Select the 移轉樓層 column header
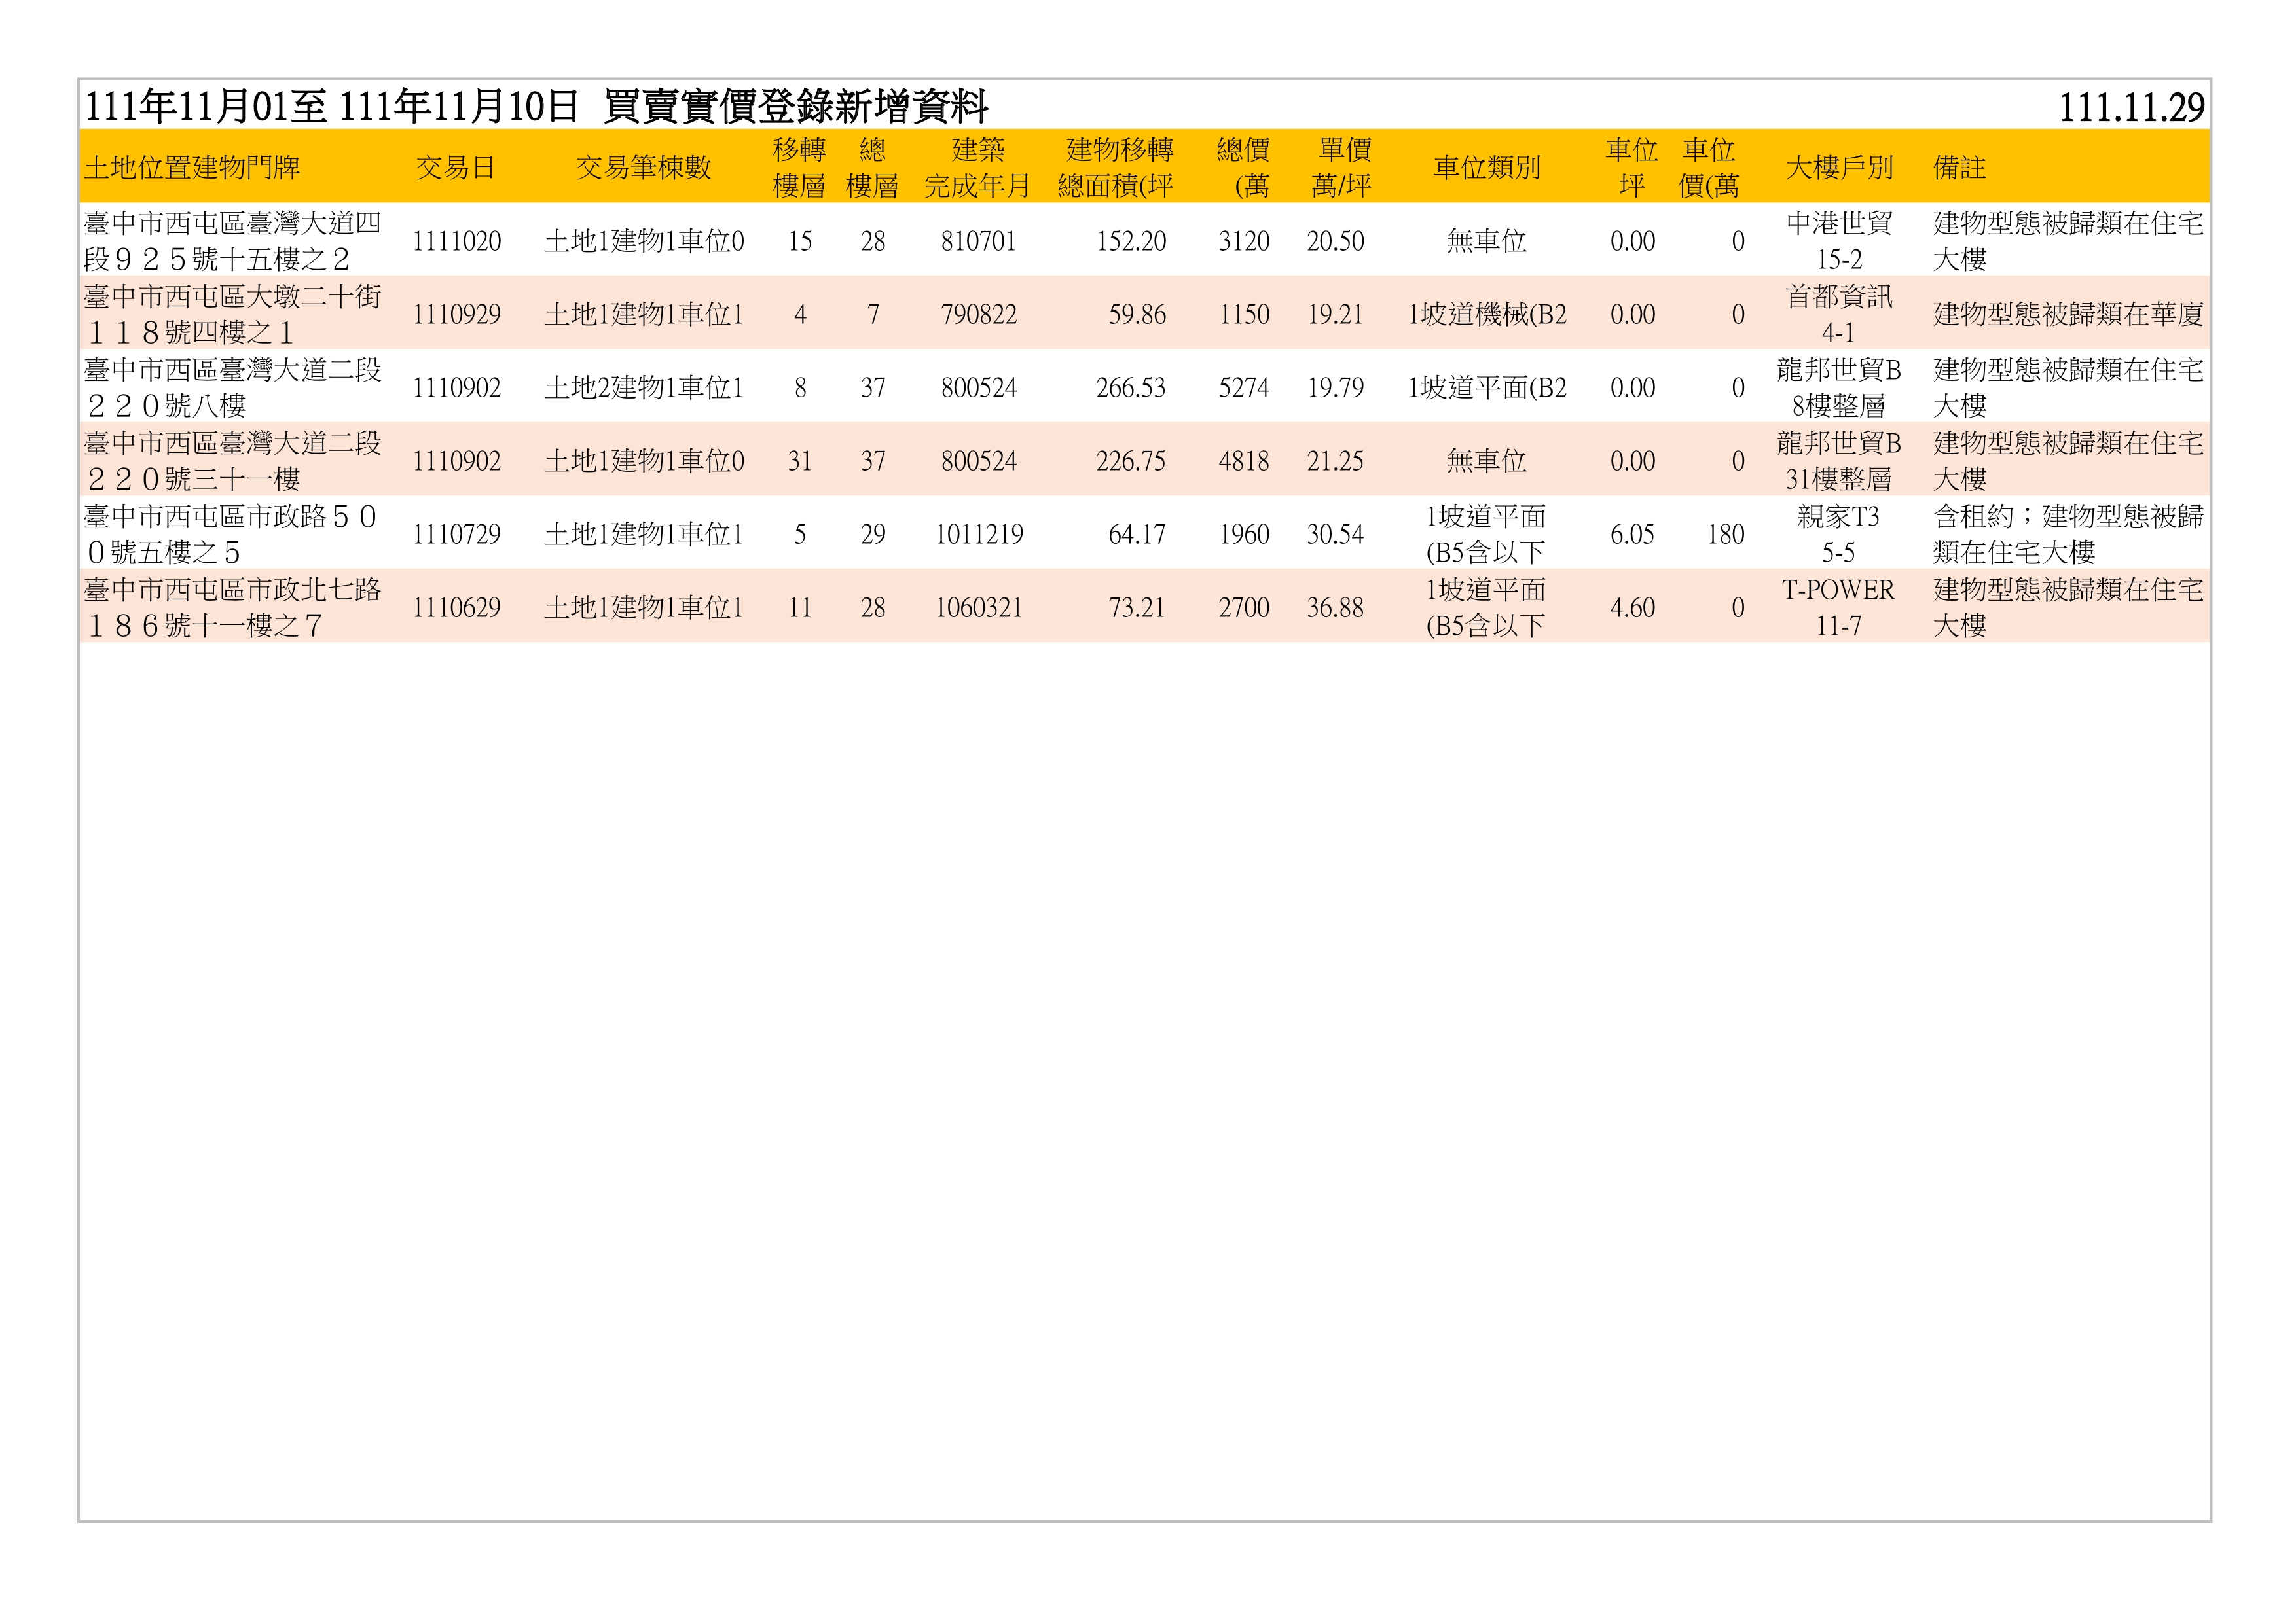Image resolution: width=2296 pixels, height=1623 pixels. [799, 167]
